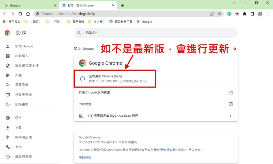Open the 課程計畫平臺 bookmark
Screen dimensions: 273x164
pos(121,22)
